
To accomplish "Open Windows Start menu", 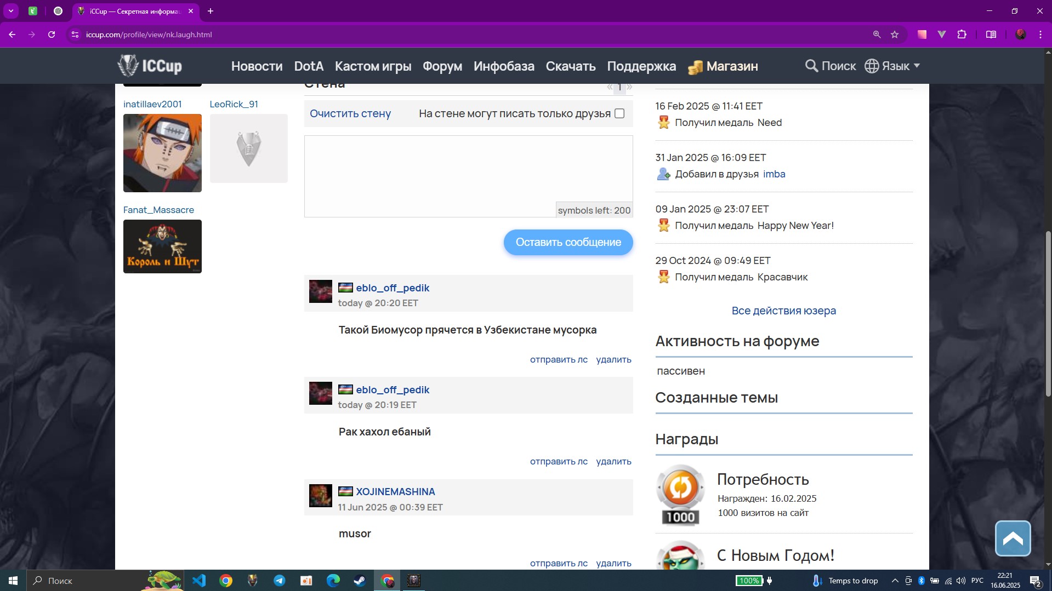I will tap(13, 581).
